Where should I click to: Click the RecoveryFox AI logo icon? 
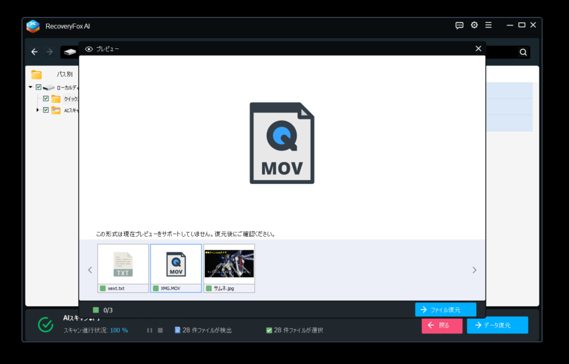(33, 26)
